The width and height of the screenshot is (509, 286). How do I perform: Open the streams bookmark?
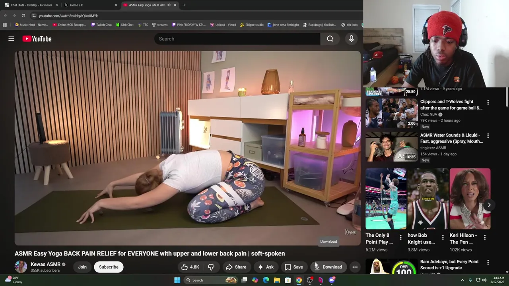[x=160, y=25]
